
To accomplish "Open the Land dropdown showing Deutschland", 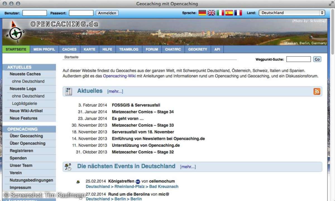I will [x=292, y=13].
